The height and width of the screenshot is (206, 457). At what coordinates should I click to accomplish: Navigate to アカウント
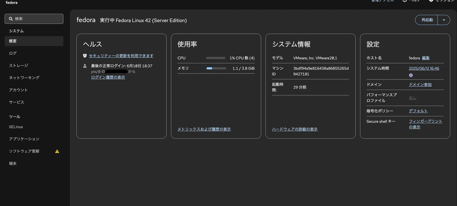[34, 90]
